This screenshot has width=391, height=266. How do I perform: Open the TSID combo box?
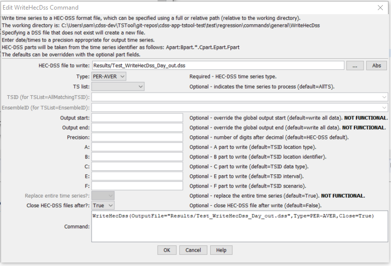(240, 97)
